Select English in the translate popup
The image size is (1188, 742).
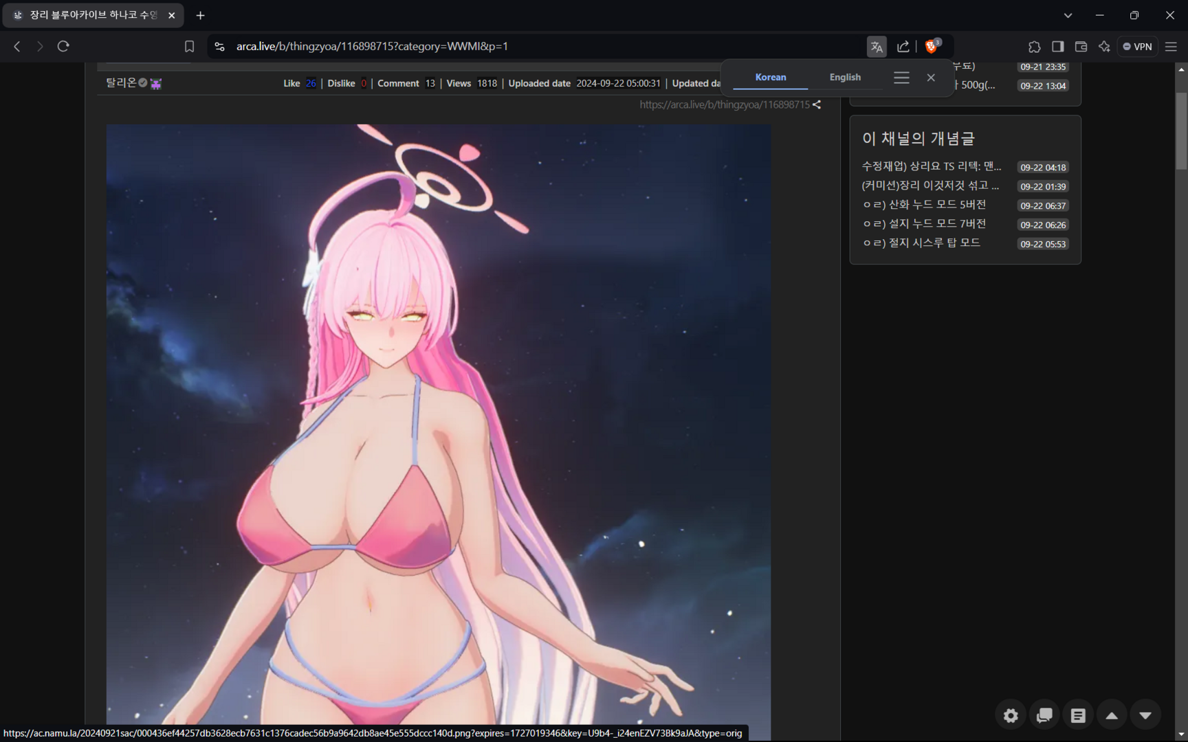click(845, 77)
